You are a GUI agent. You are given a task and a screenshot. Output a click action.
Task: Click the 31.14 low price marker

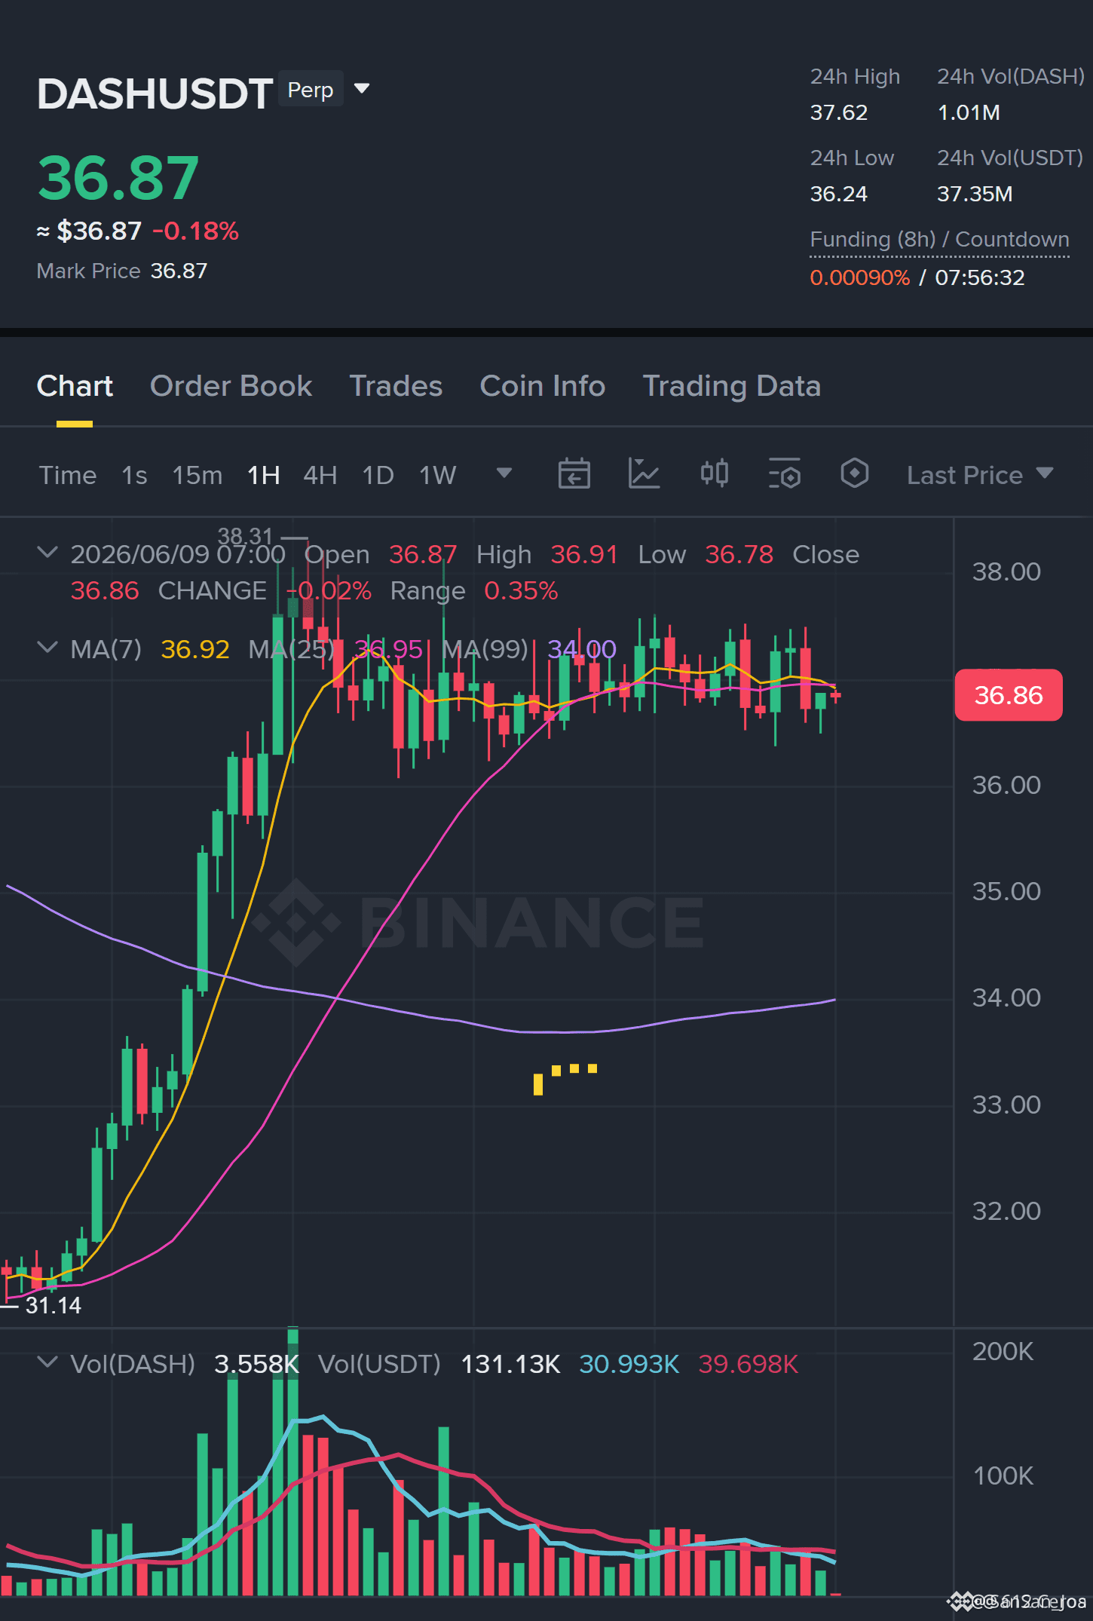(53, 1305)
